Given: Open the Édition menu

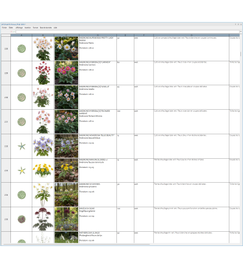Looking at the screenshot, I should point(11,28).
